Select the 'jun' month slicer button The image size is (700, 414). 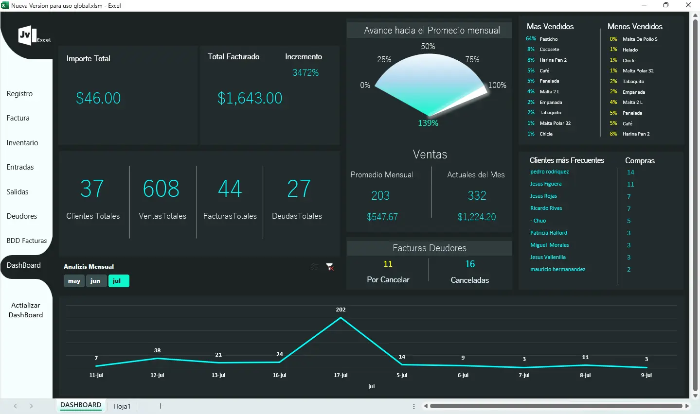click(x=96, y=281)
